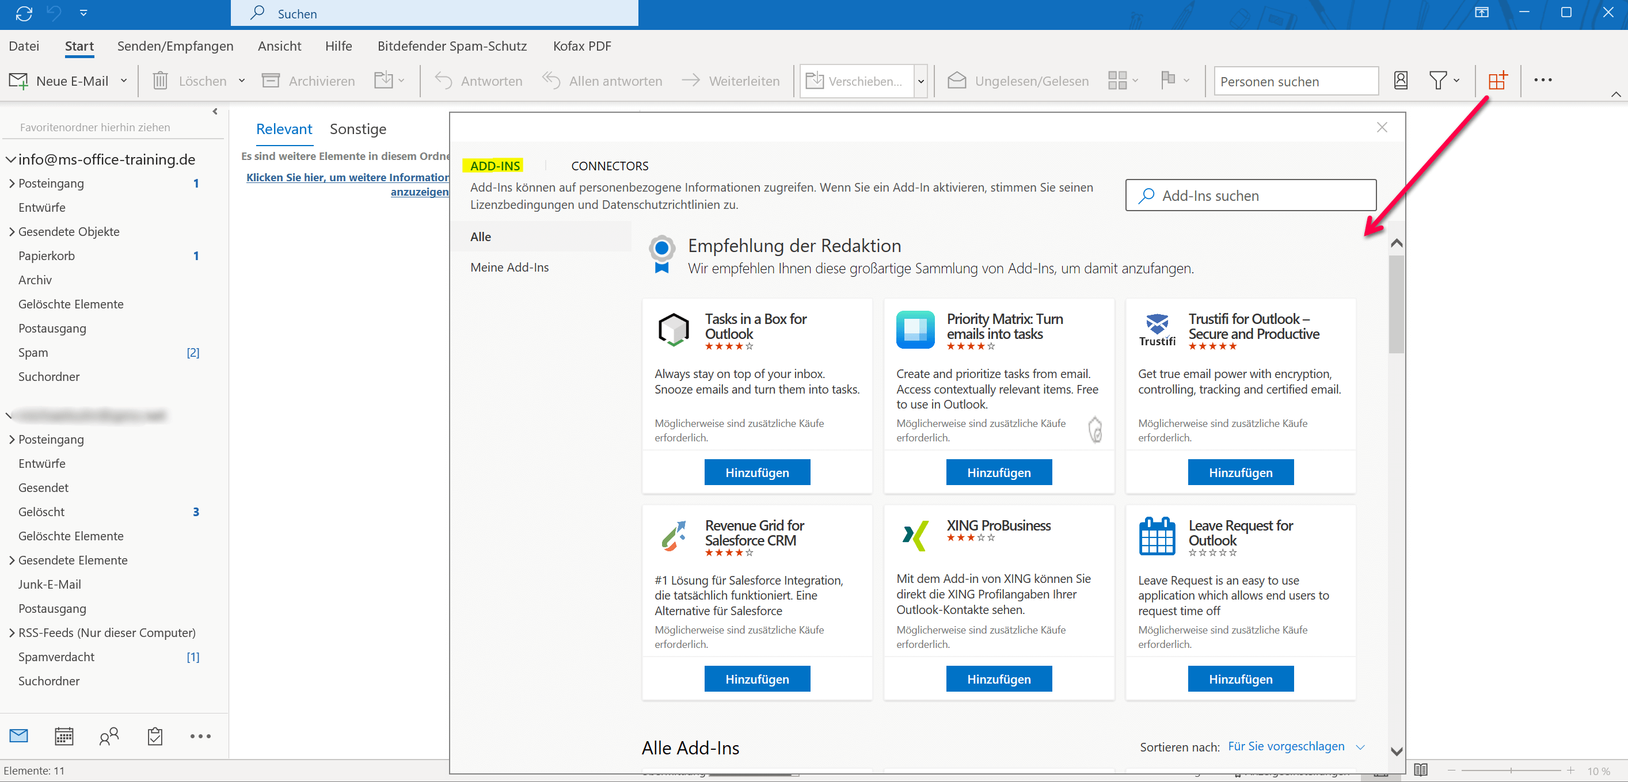The width and height of the screenshot is (1628, 782).
Task: Expand the Gesendete Elemente folder chevron
Action: click(x=12, y=560)
